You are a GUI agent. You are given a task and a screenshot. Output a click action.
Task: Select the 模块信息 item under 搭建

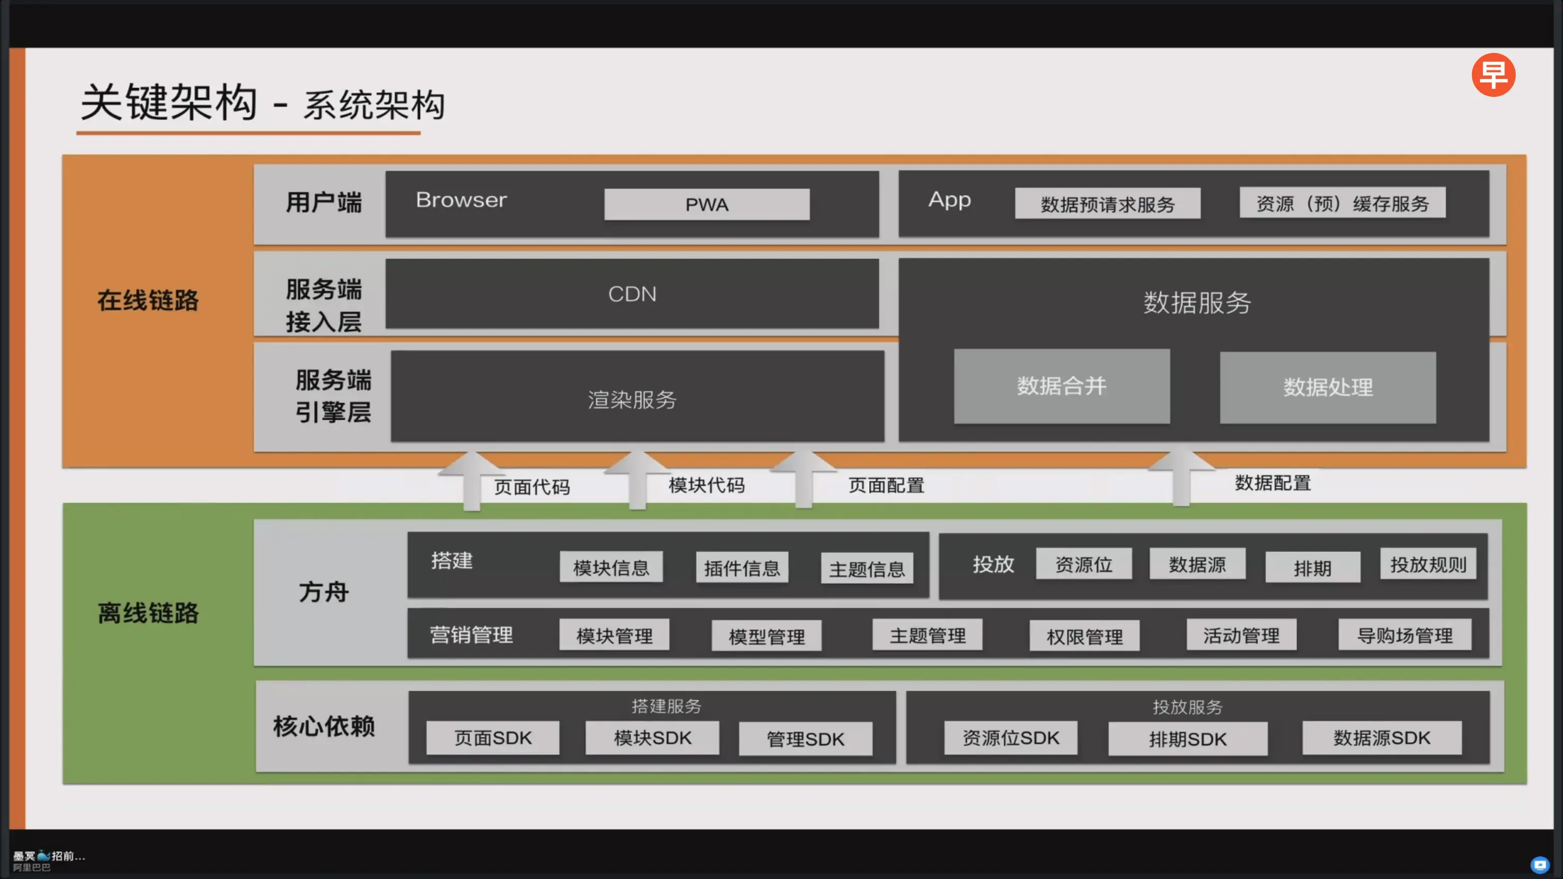[x=610, y=567]
